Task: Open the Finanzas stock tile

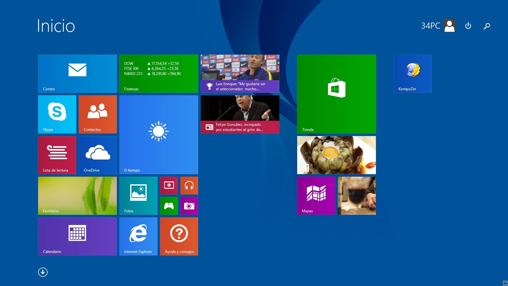Action: [158, 73]
